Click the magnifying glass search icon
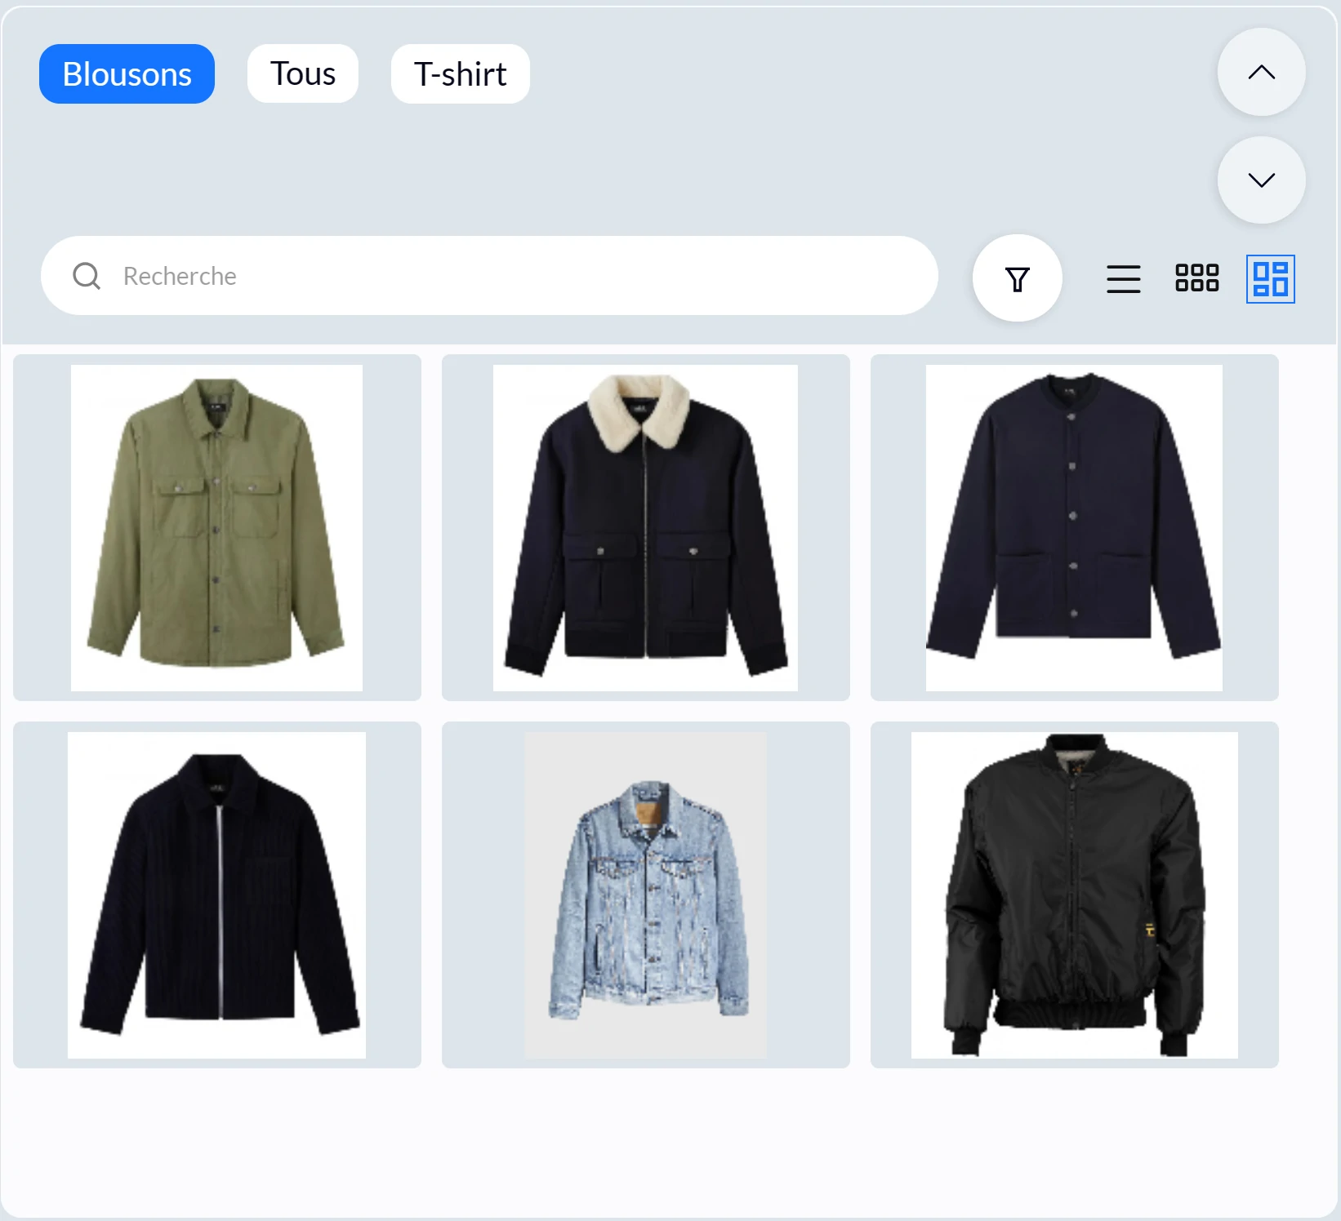1341x1221 pixels. click(x=87, y=276)
